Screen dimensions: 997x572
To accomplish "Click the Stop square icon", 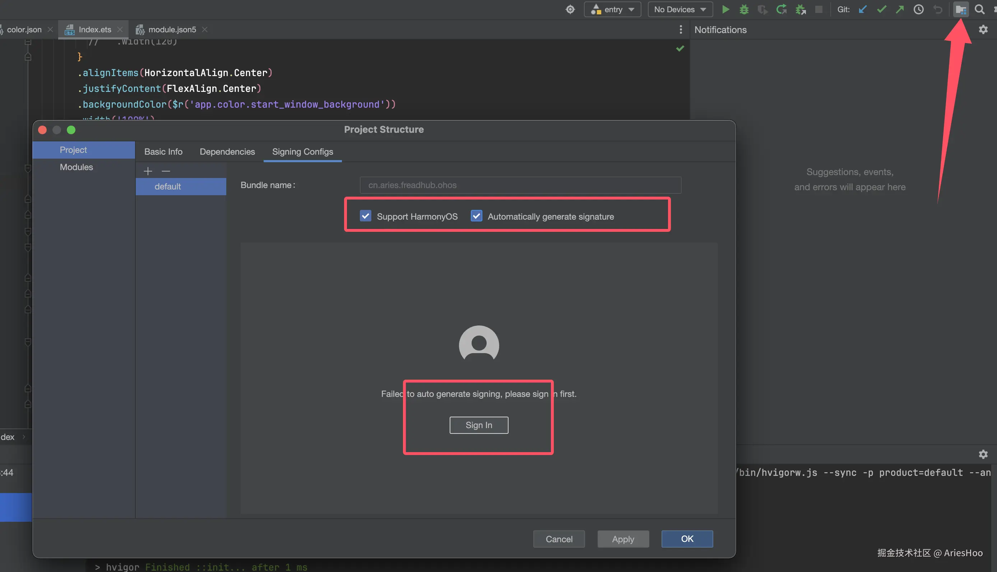I will [x=819, y=9].
